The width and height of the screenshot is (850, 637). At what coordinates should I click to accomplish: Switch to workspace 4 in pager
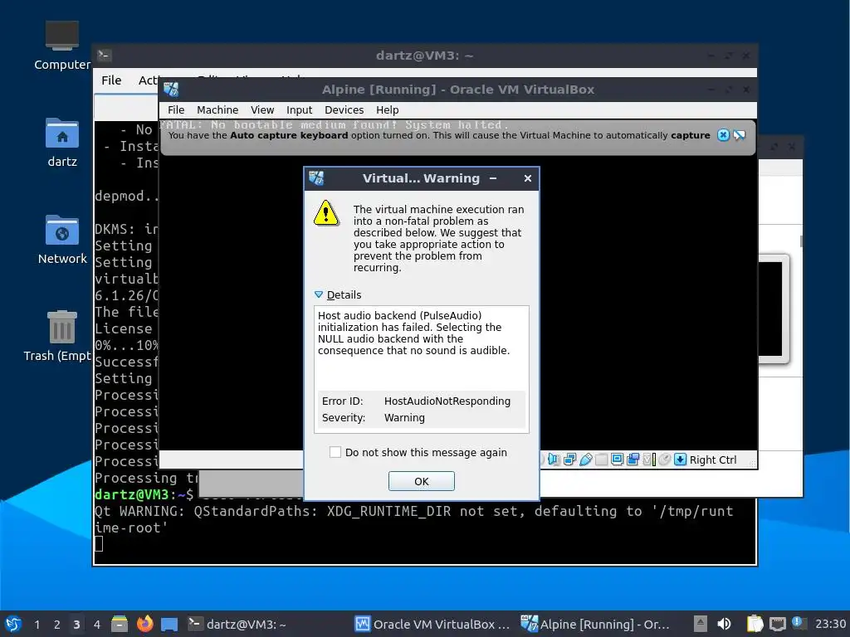coord(96,625)
